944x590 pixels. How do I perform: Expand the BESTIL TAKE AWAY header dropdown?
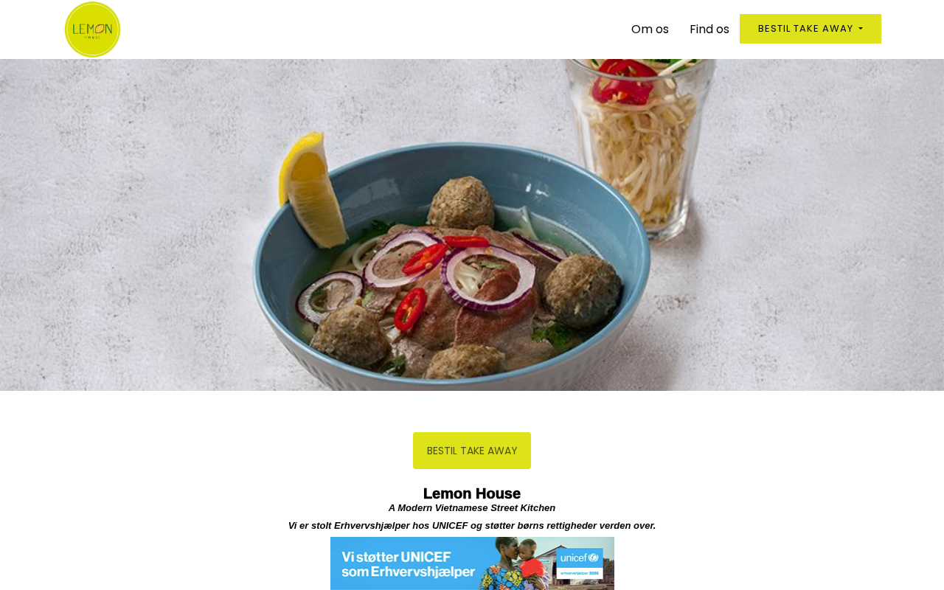(x=811, y=29)
